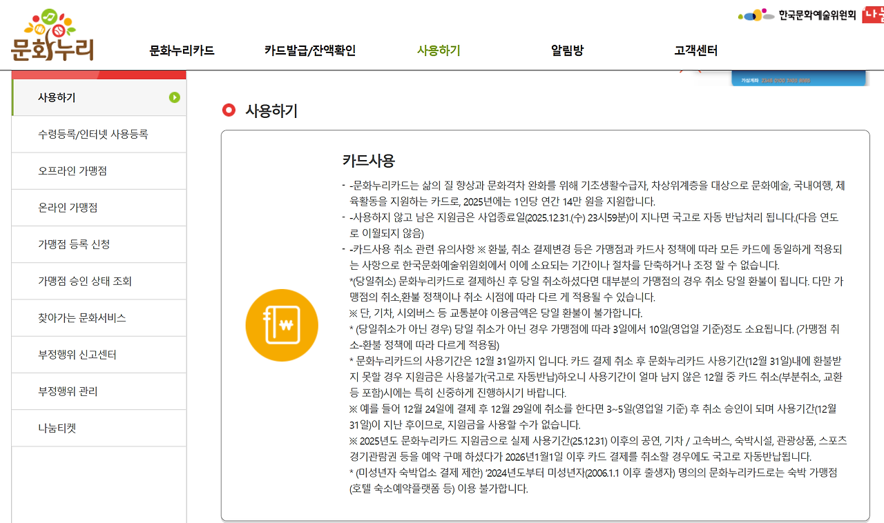The width and height of the screenshot is (884, 523).
Task: Open the 알림방 top menu
Action: (567, 50)
